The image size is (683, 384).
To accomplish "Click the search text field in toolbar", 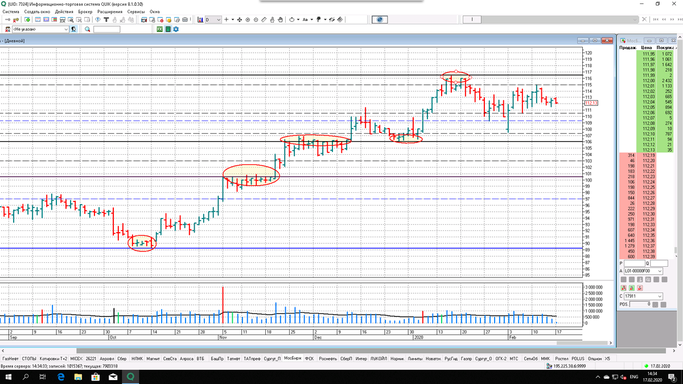I will (107, 29).
